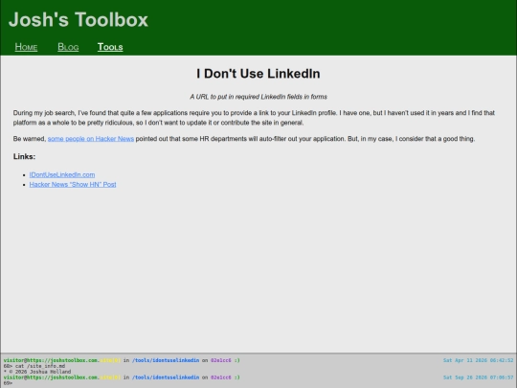Open the Hacker News "Show HN" Post link

point(73,185)
